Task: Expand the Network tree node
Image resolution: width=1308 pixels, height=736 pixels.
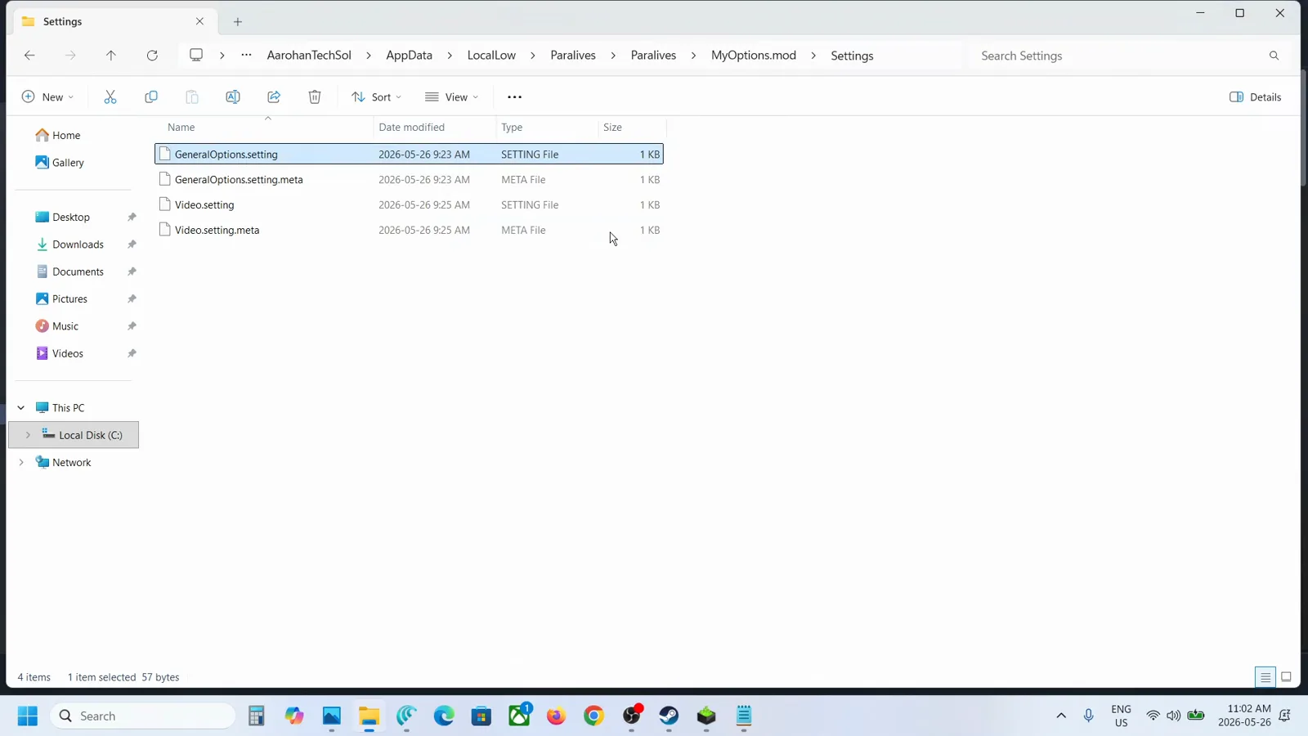Action: (x=21, y=462)
